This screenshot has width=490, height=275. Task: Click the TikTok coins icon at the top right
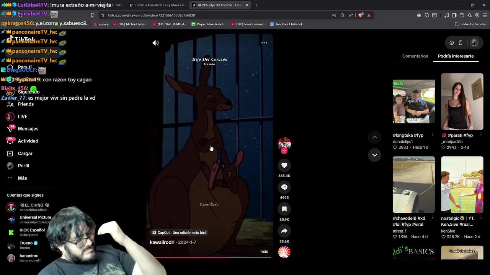pos(452,43)
